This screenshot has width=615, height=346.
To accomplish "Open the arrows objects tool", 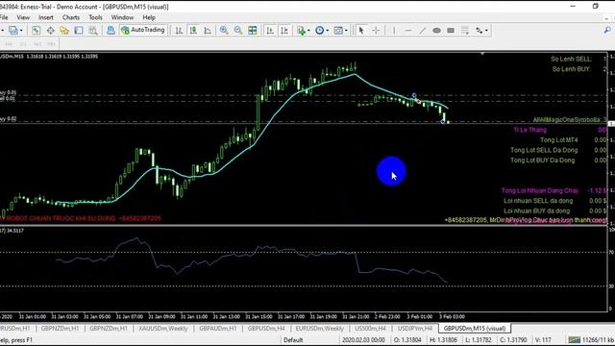I will [x=480, y=30].
